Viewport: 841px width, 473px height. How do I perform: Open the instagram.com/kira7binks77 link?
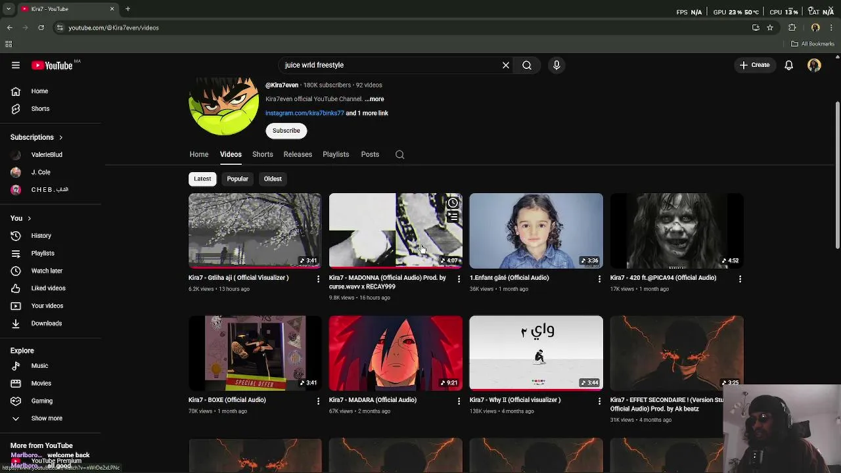(x=305, y=113)
